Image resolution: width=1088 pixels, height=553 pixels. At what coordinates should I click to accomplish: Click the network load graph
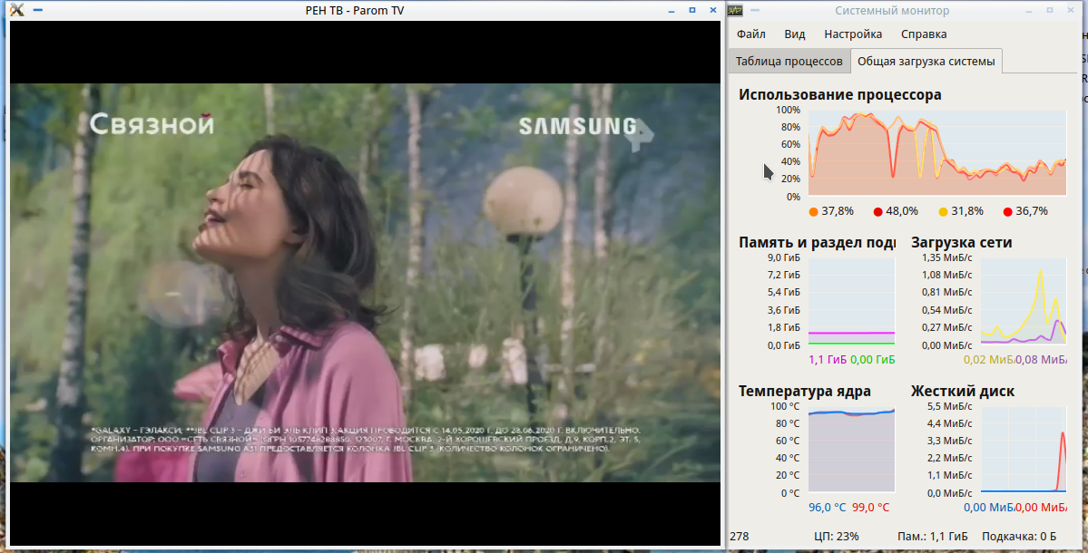[x=1023, y=301]
